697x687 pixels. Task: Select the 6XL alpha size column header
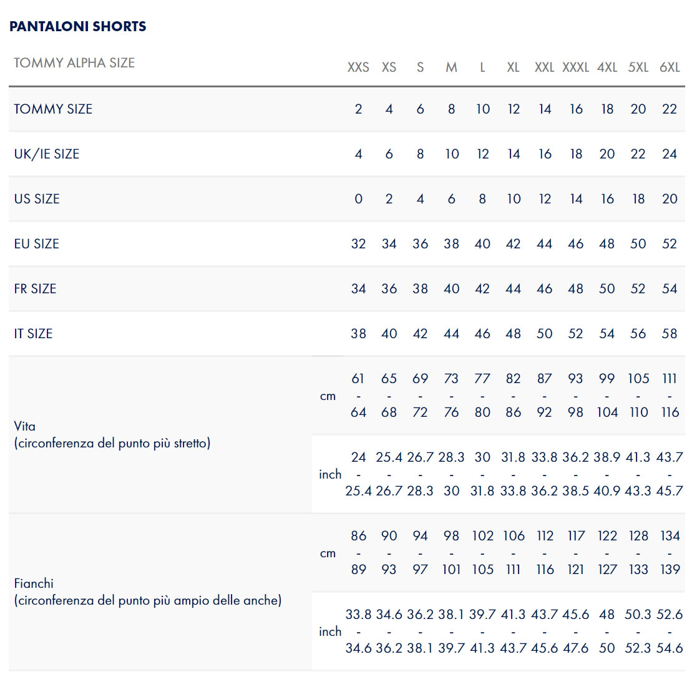670,67
